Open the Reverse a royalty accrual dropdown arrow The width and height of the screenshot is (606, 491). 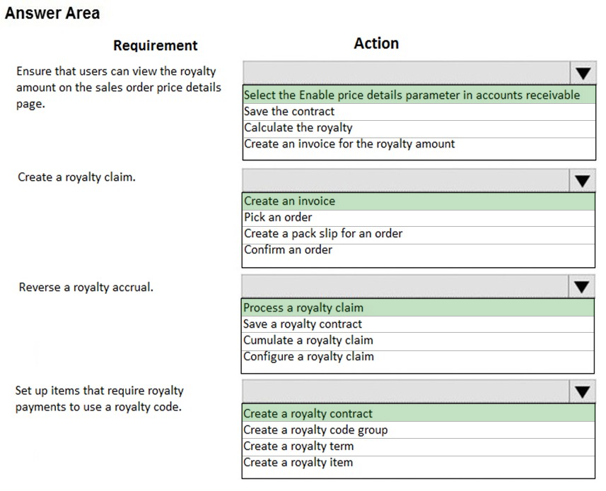coord(582,286)
